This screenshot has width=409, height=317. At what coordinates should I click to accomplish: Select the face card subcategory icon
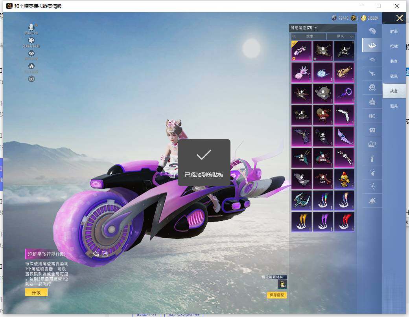tap(372, 130)
